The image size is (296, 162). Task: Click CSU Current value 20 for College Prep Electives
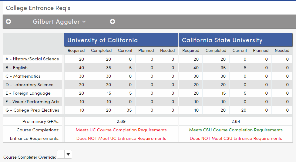(x=244, y=110)
